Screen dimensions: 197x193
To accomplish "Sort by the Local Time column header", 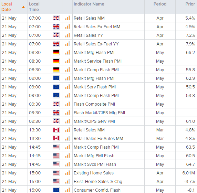I will point(34,7).
